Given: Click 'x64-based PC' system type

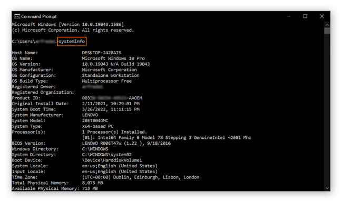Looking at the screenshot, I should pyautogui.click(x=97, y=126).
